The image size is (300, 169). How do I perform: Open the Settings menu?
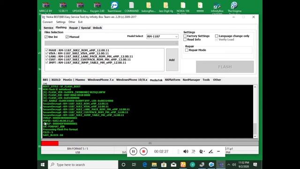[x=60, y=22]
